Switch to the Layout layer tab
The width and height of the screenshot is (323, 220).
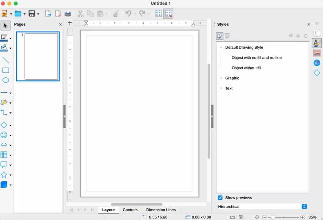point(108,210)
